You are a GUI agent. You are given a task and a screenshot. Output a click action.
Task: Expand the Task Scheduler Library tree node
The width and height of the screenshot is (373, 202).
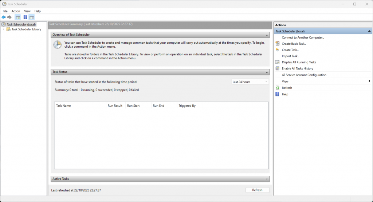3,29
